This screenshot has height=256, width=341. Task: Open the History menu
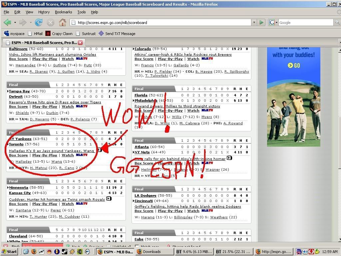(x=44, y=12)
